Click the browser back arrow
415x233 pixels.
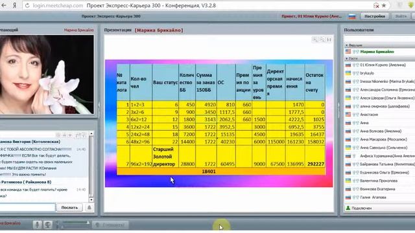[x=4, y=5]
